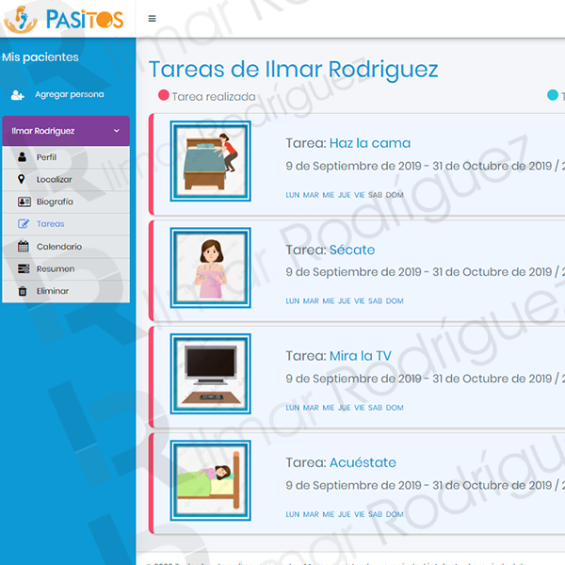The image size is (565, 565).
Task: Click the bed-making task thumbnail
Action: point(209,161)
